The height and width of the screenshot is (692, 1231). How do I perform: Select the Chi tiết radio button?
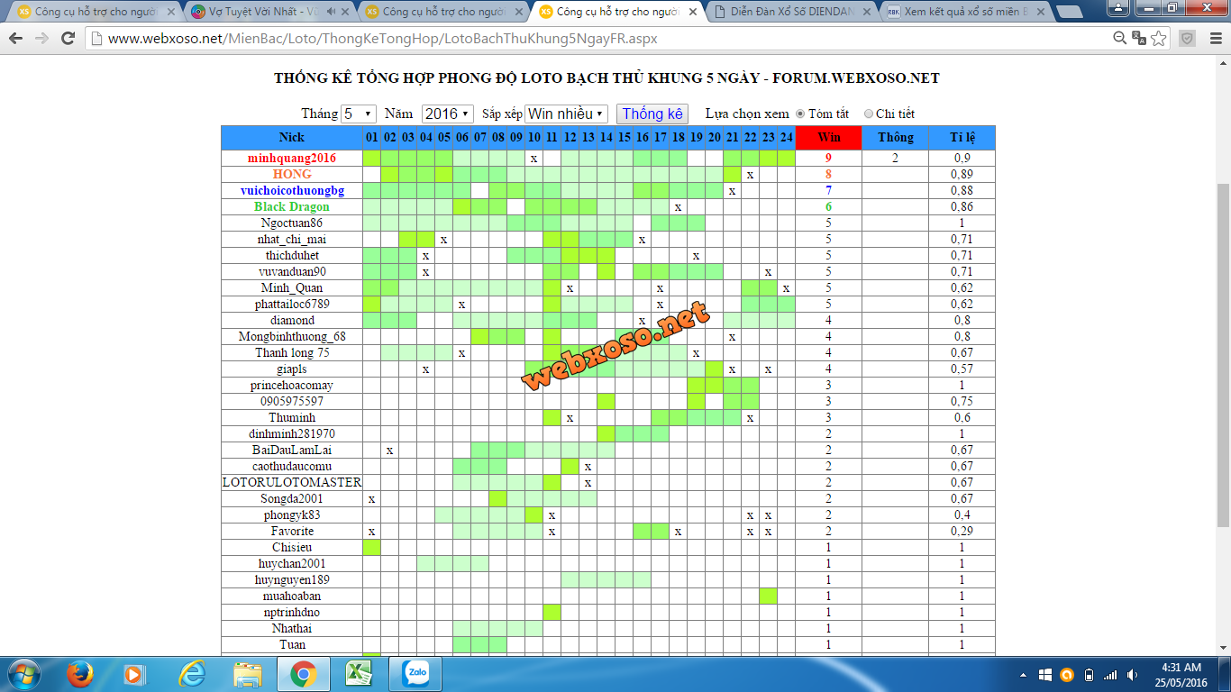click(869, 114)
